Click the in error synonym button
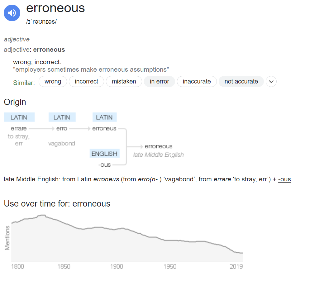 [x=159, y=81]
